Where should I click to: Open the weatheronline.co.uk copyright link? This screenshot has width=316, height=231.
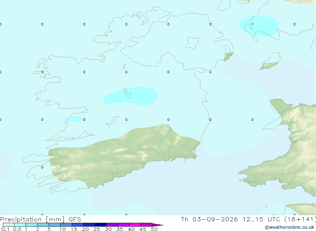[x=289, y=228]
